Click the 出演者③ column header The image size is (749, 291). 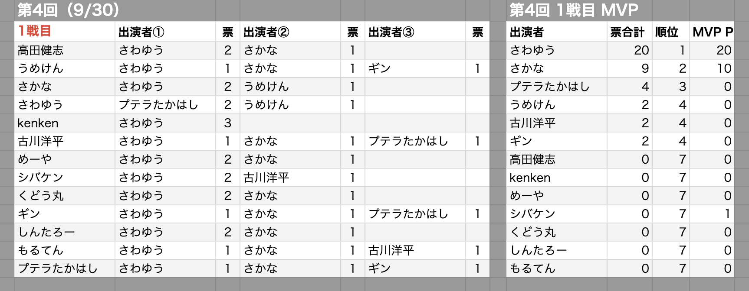click(x=391, y=32)
